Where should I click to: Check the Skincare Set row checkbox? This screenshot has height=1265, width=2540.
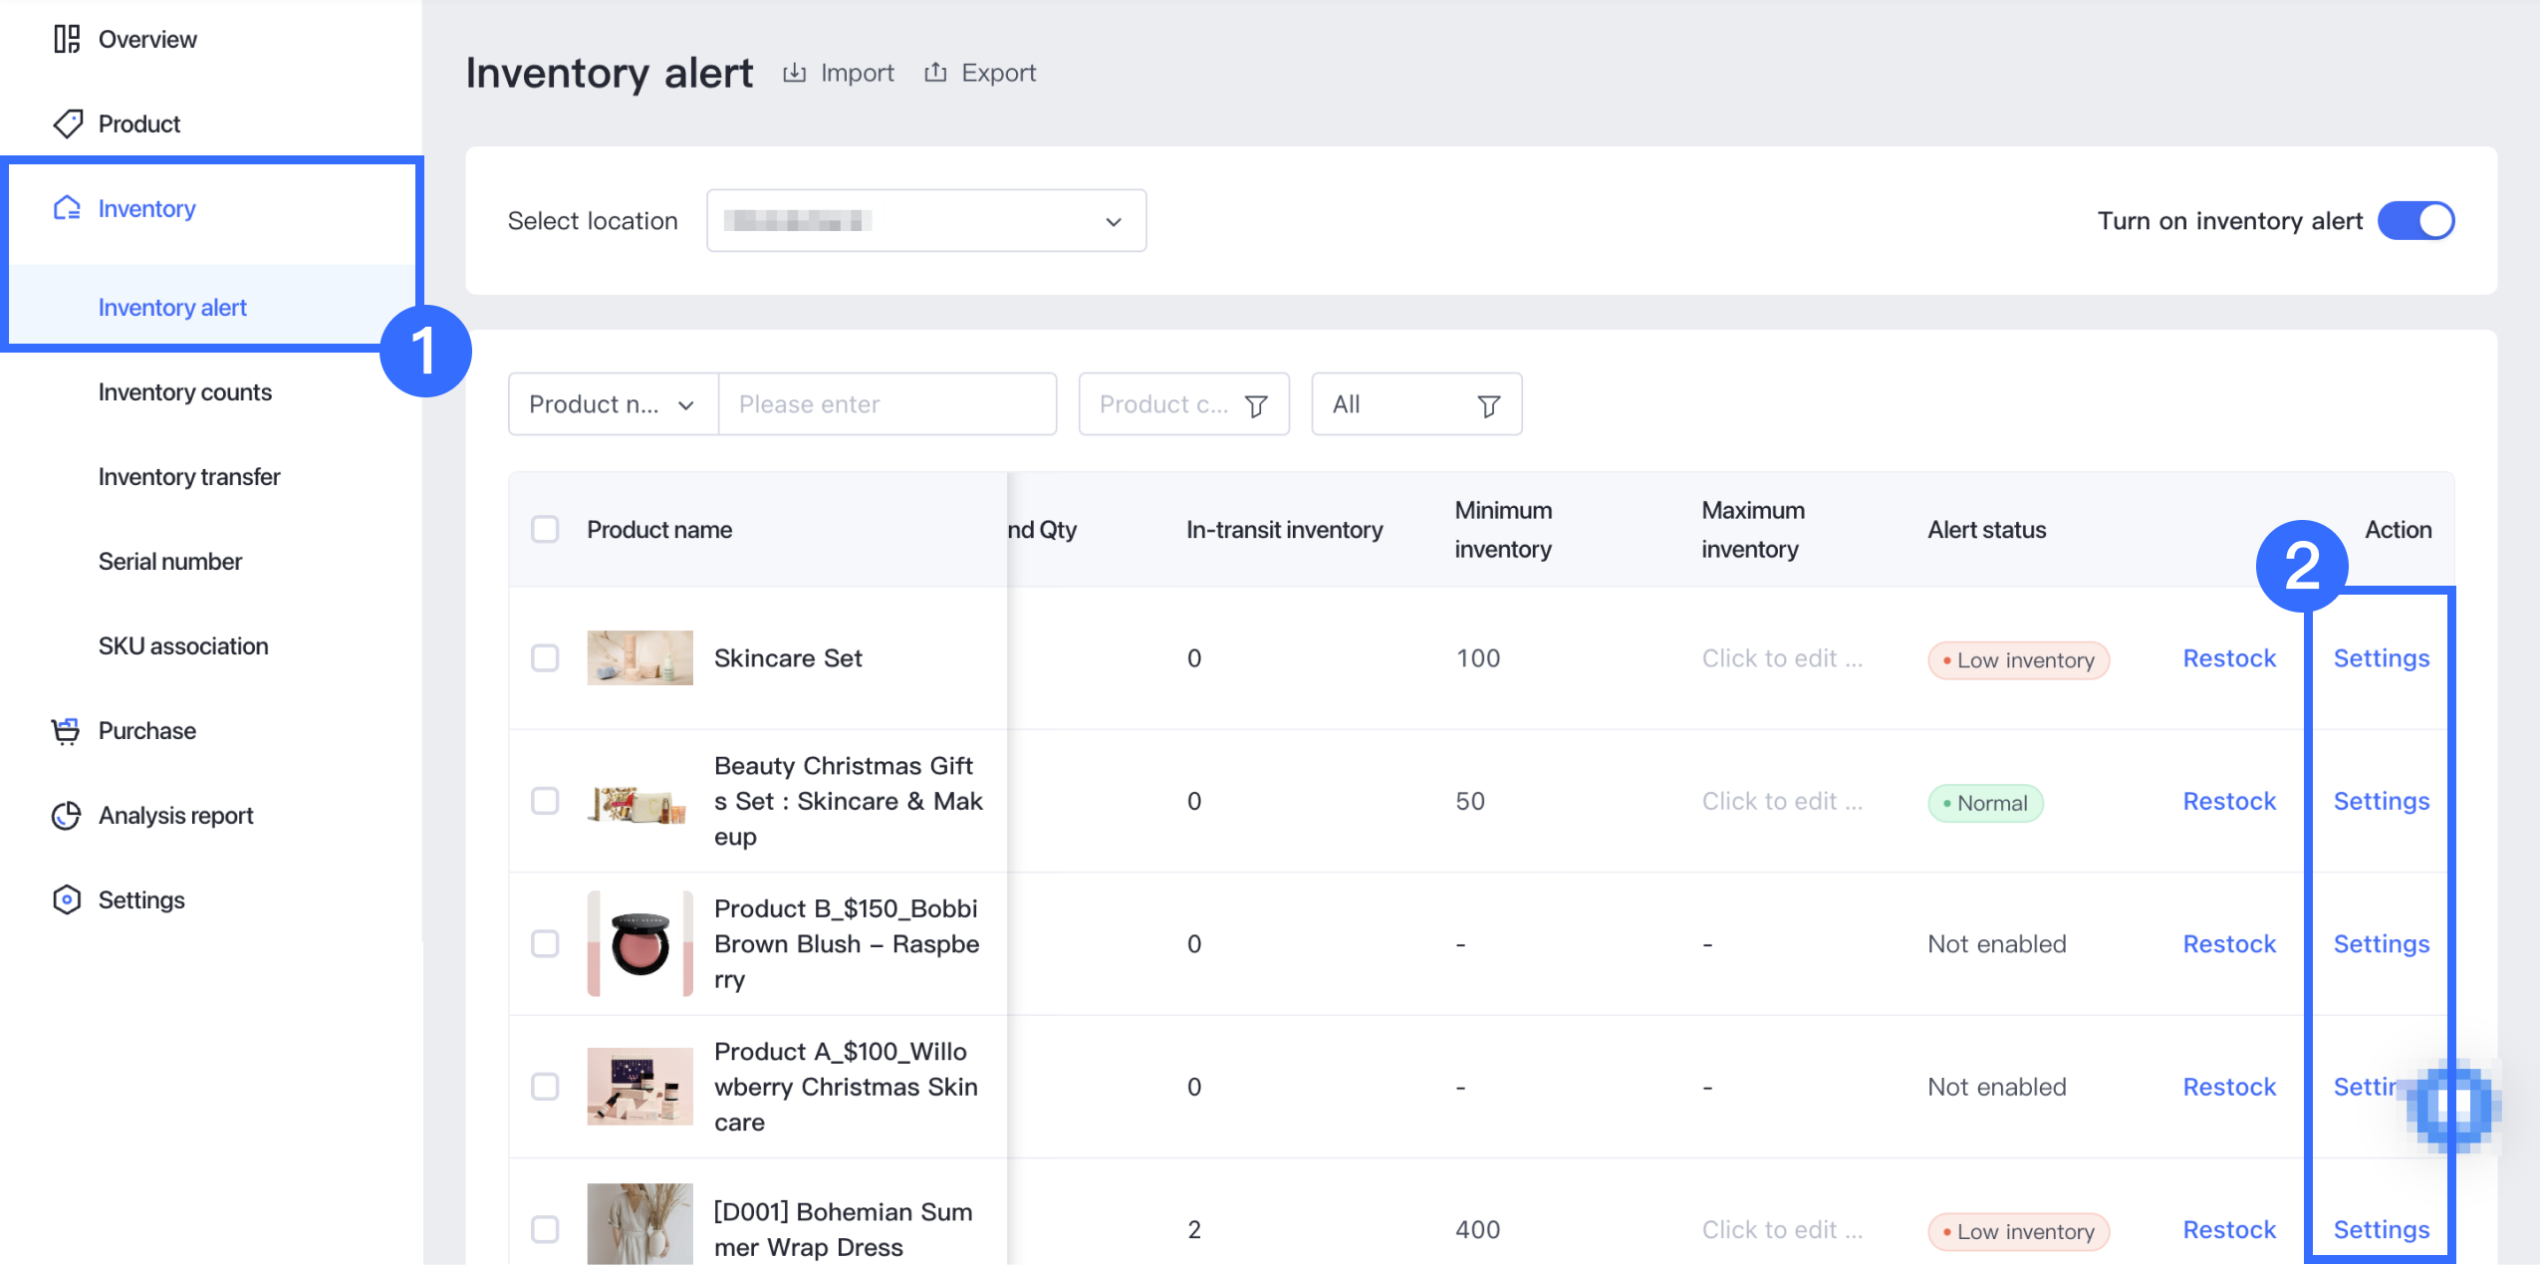tap(545, 658)
